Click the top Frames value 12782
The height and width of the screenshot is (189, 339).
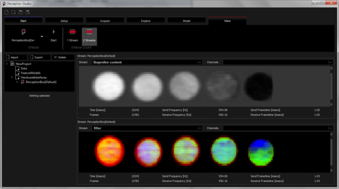pos(135,115)
